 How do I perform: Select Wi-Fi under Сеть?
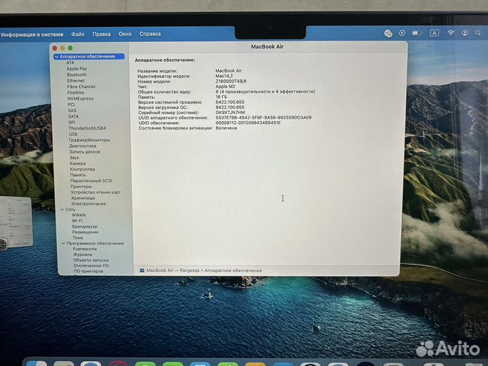[77, 221]
